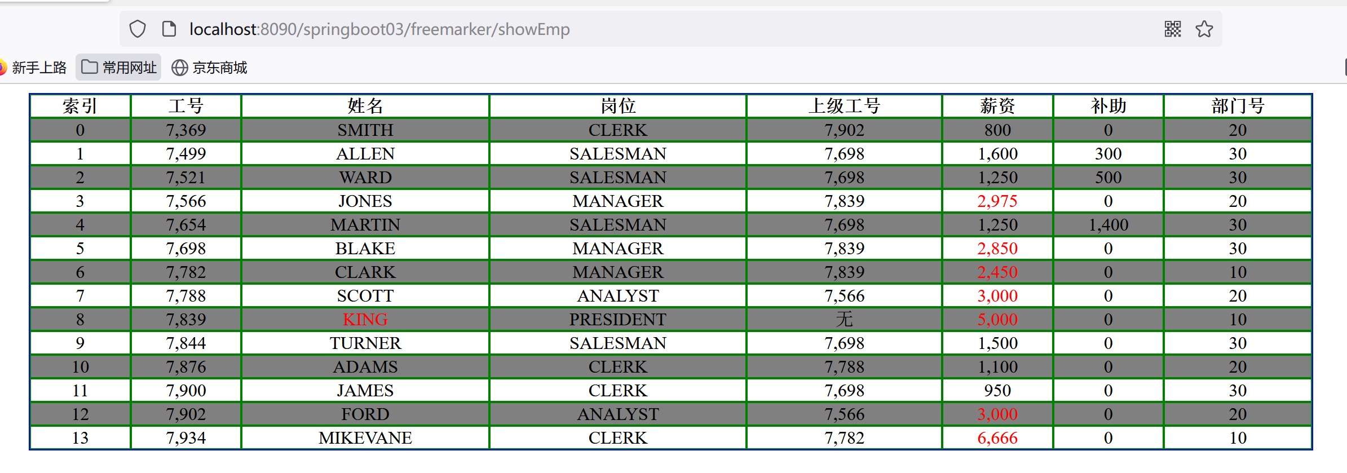Click the 800 salary cell

997,130
